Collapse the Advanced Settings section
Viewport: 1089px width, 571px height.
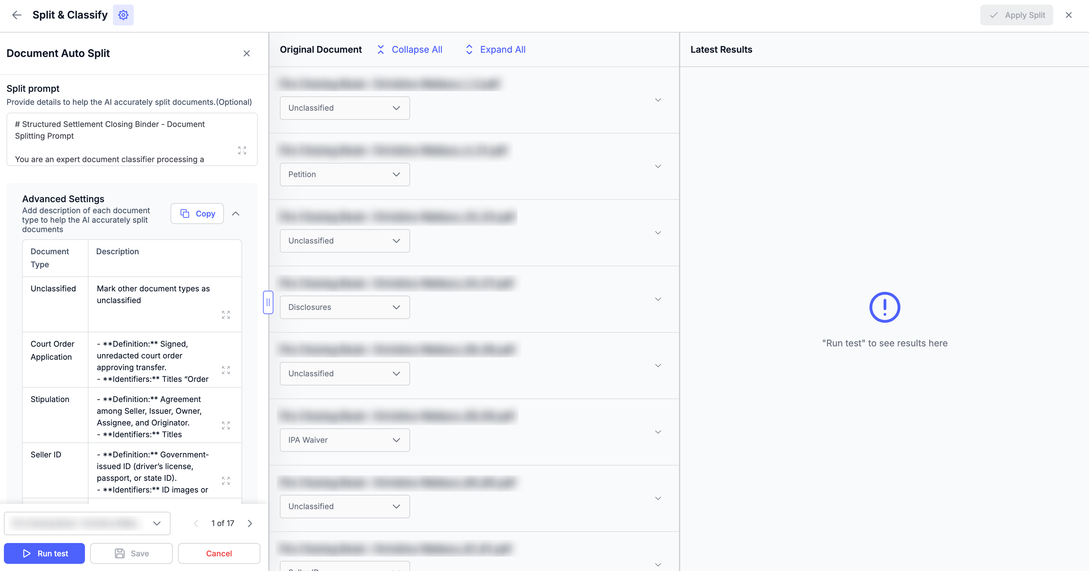click(x=236, y=214)
